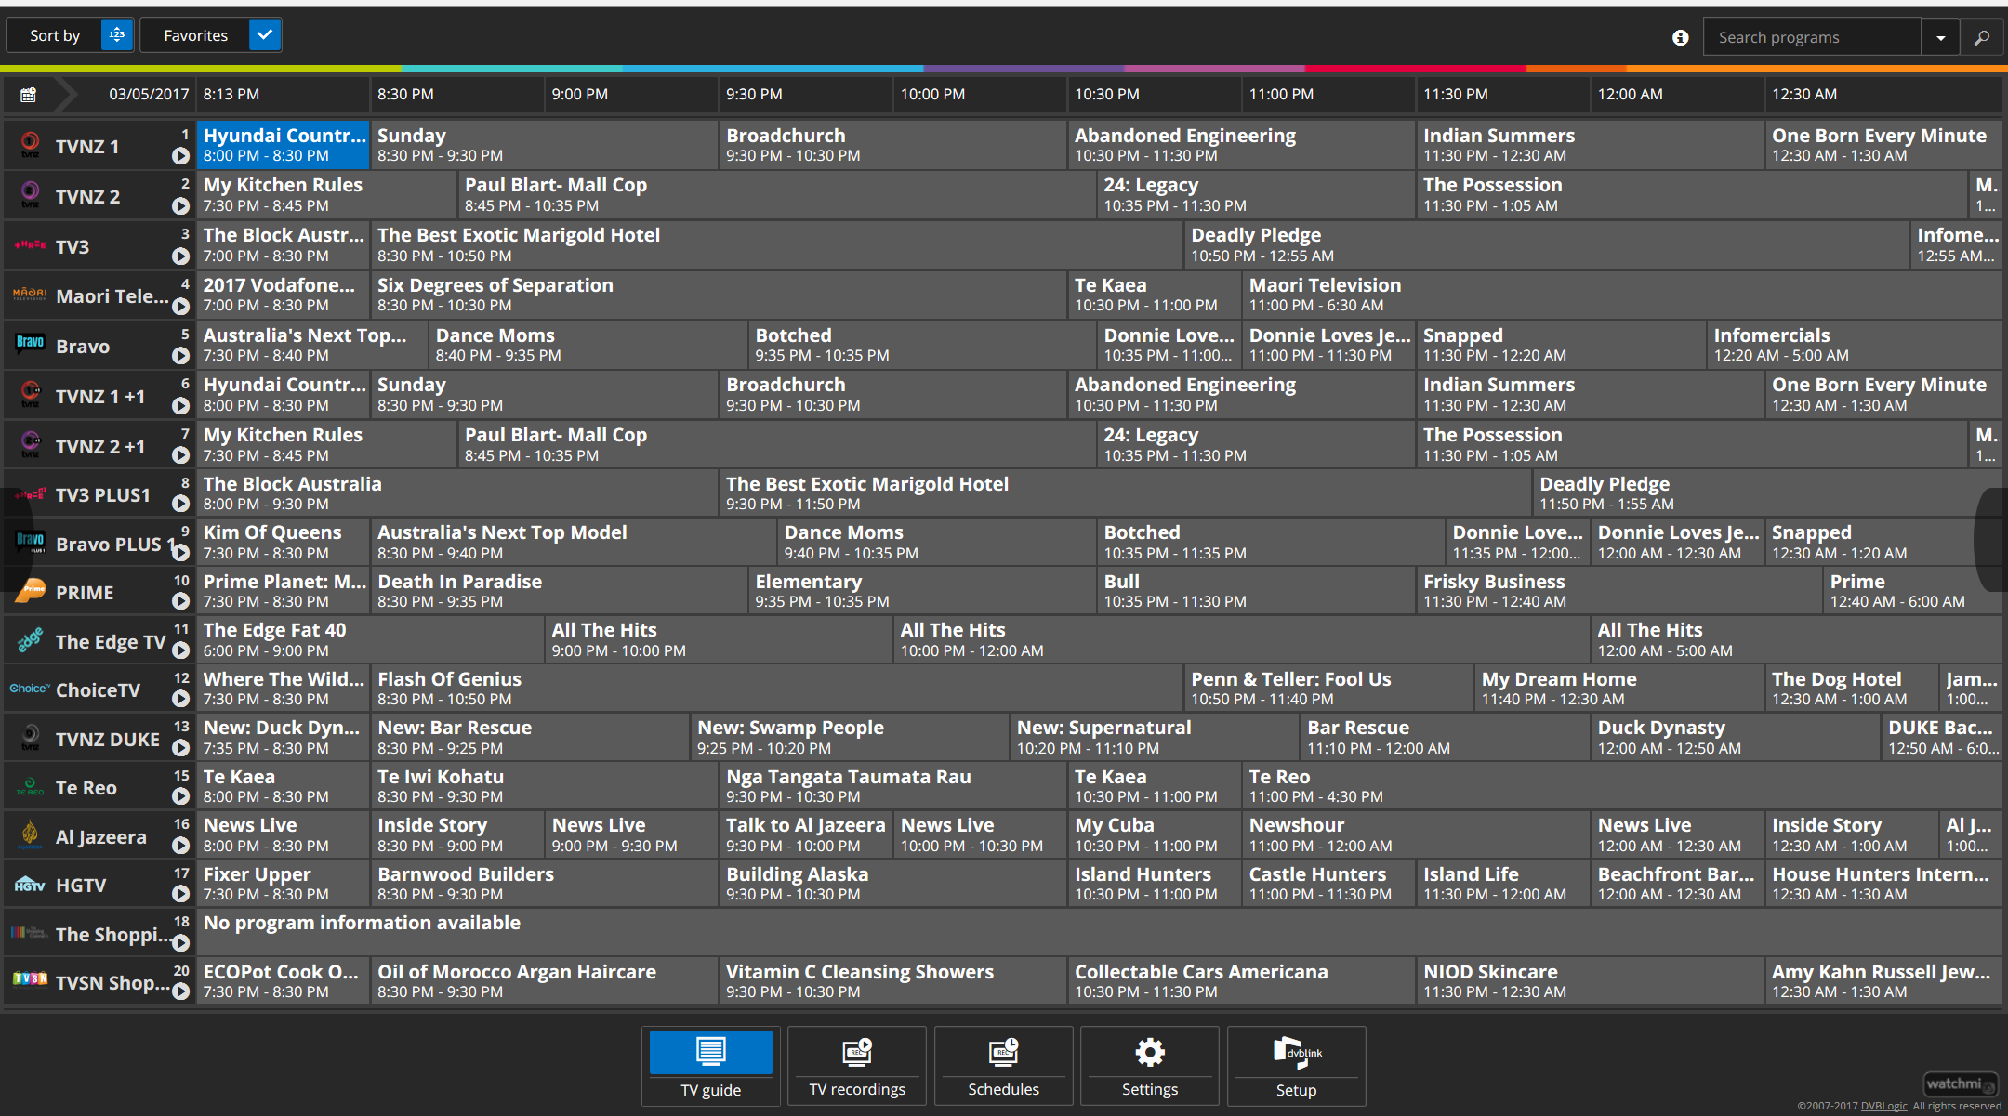2008x1116 pixels.
Task: Click the play icon for HGTV
Action: click(181, 894)
